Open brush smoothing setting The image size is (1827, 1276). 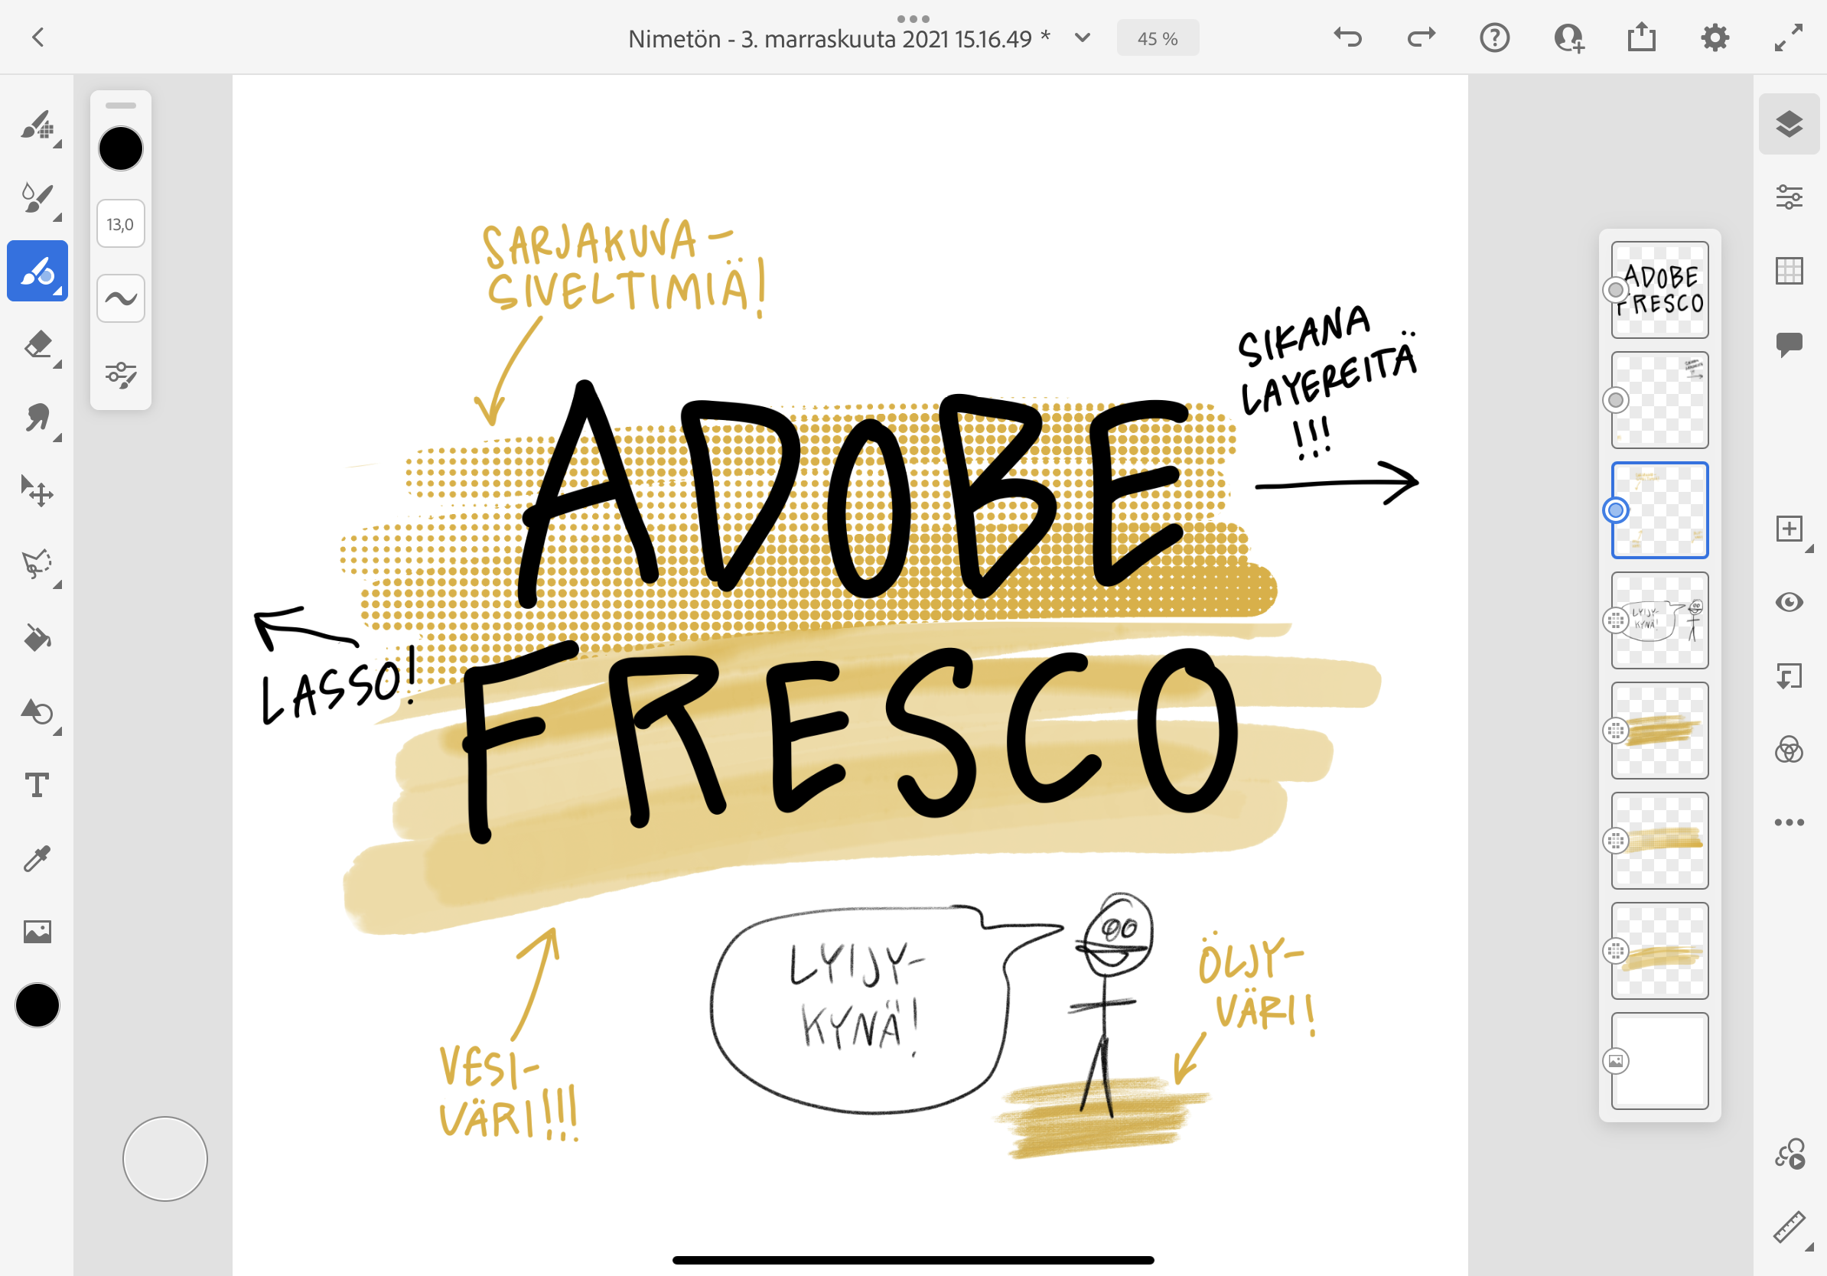[121, 298]
